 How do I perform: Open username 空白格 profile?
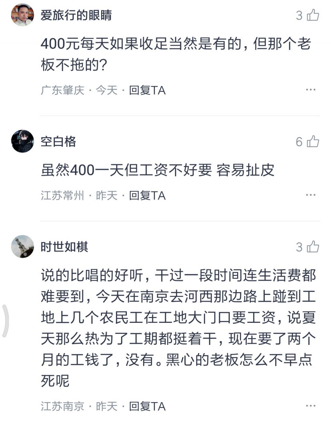pos(58,141)
